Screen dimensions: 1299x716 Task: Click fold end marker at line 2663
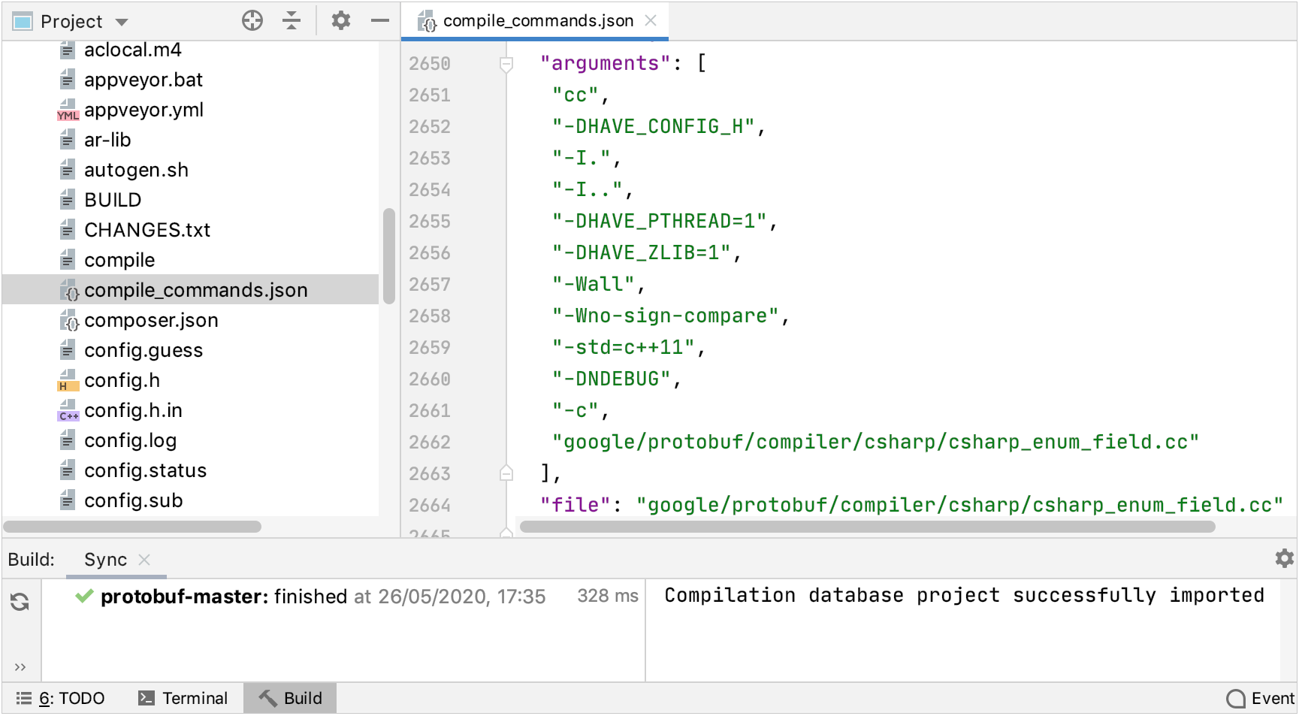(x=506, y=473)
